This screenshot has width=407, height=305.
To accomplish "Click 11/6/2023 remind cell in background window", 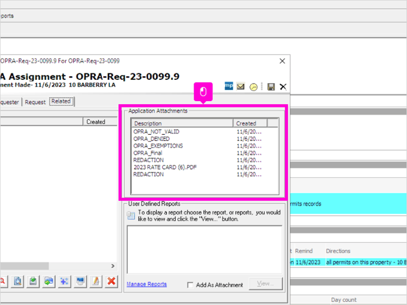I will (x=308, y=262).
